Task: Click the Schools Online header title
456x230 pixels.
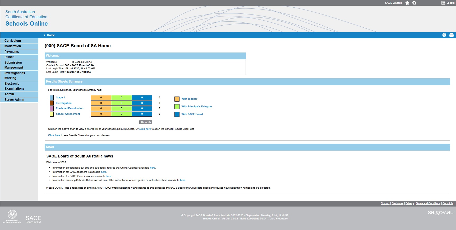Action: [x=26, y=24]
